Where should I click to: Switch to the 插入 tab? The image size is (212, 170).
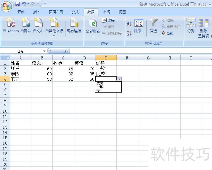point(37,12)
